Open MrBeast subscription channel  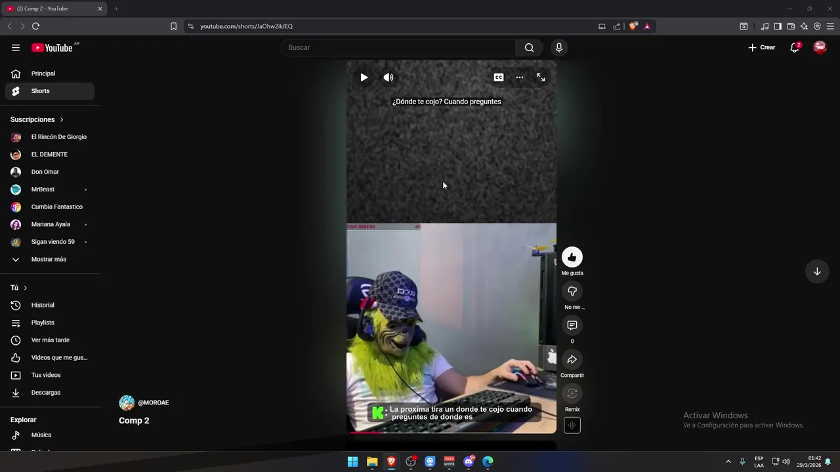tap(50, 189)
